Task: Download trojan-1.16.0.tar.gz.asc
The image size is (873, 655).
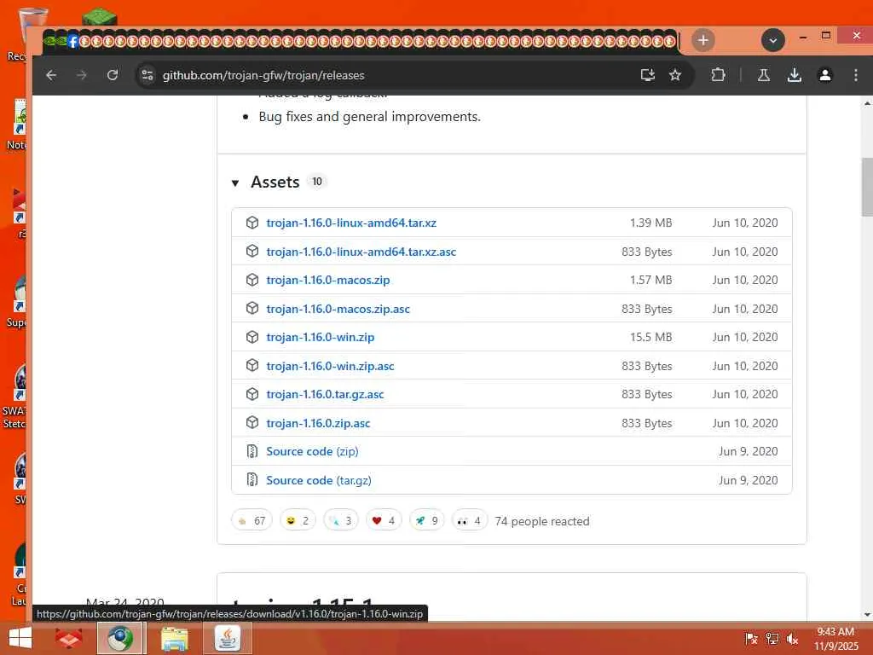Action: pos(325,394)
